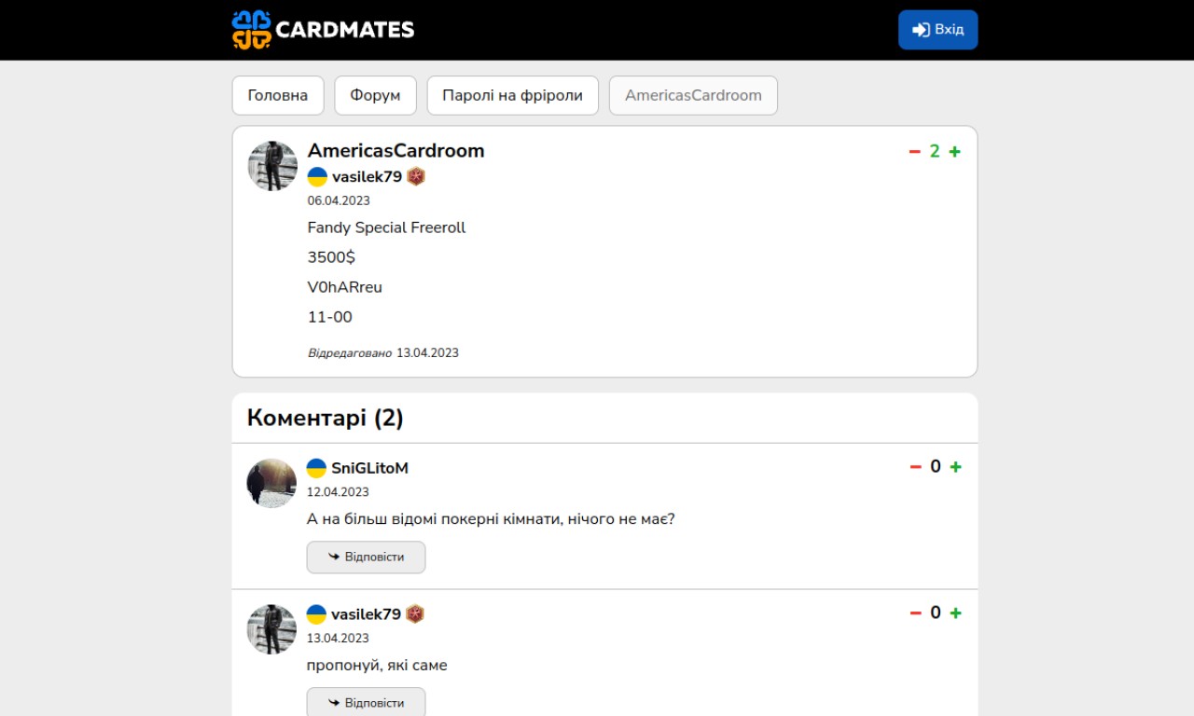Click the rank badge next to post author vasilek79
Screen dimensions: 1194x716
click(416, 177)
